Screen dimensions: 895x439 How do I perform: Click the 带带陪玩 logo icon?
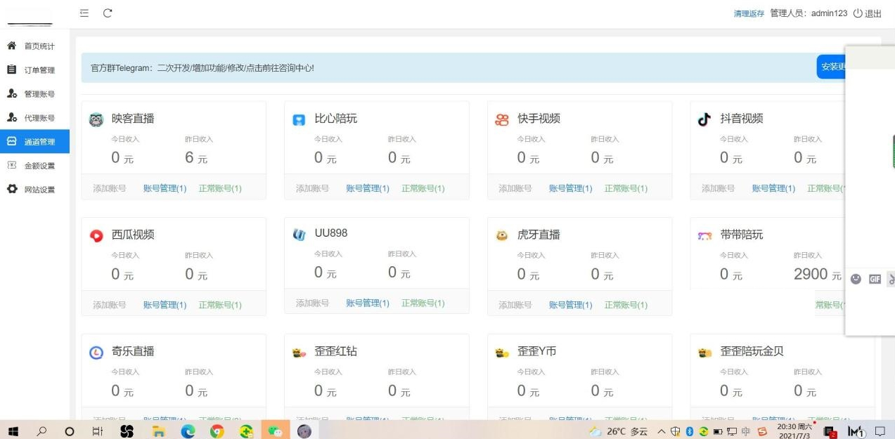tap(704, 236)
